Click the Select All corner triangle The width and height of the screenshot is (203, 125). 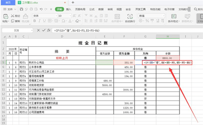(4, 37)
